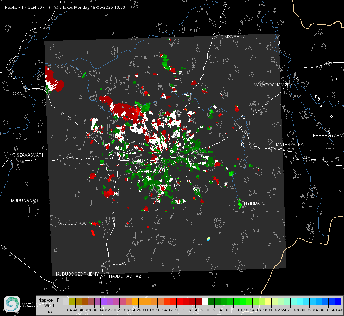Click the small yellow-cyan echo below Nyírbátor
Image resolution: width=344 pixels, height=316 pixels.
coord(209,239)
